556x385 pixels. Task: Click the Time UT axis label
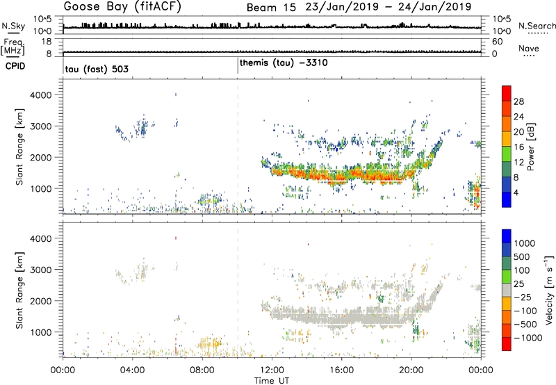[272, 381]
